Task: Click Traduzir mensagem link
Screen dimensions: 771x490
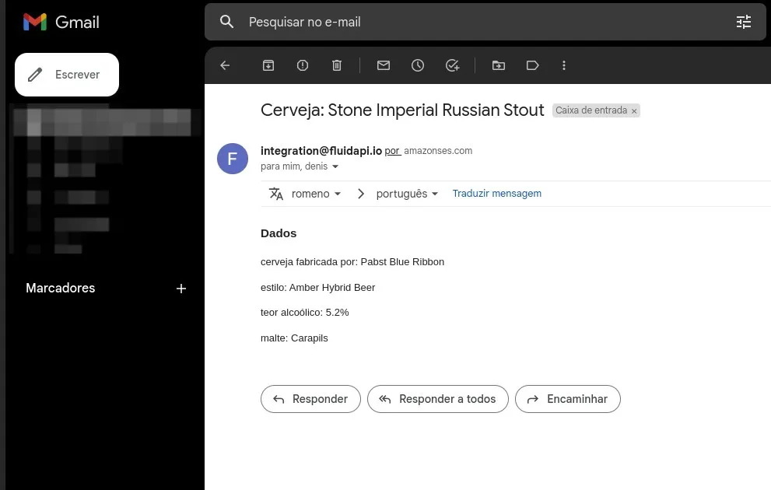Action: (496, 194)
